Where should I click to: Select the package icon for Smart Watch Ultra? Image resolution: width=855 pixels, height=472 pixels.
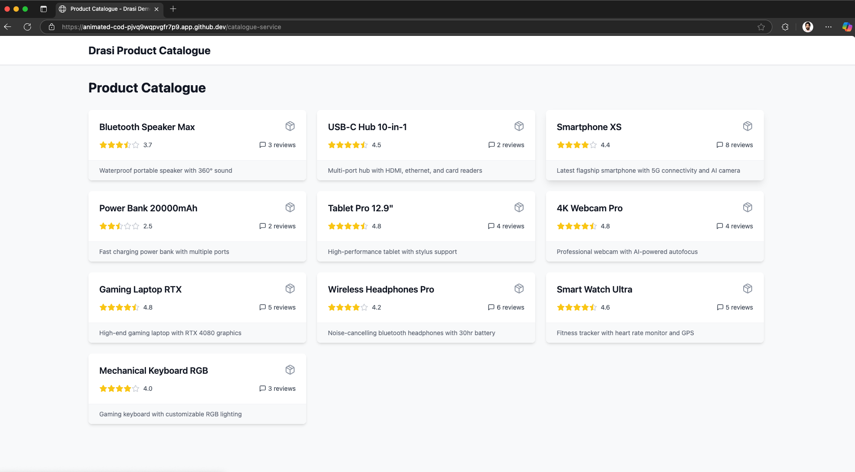pyautogui.click(x=747, y=288)
